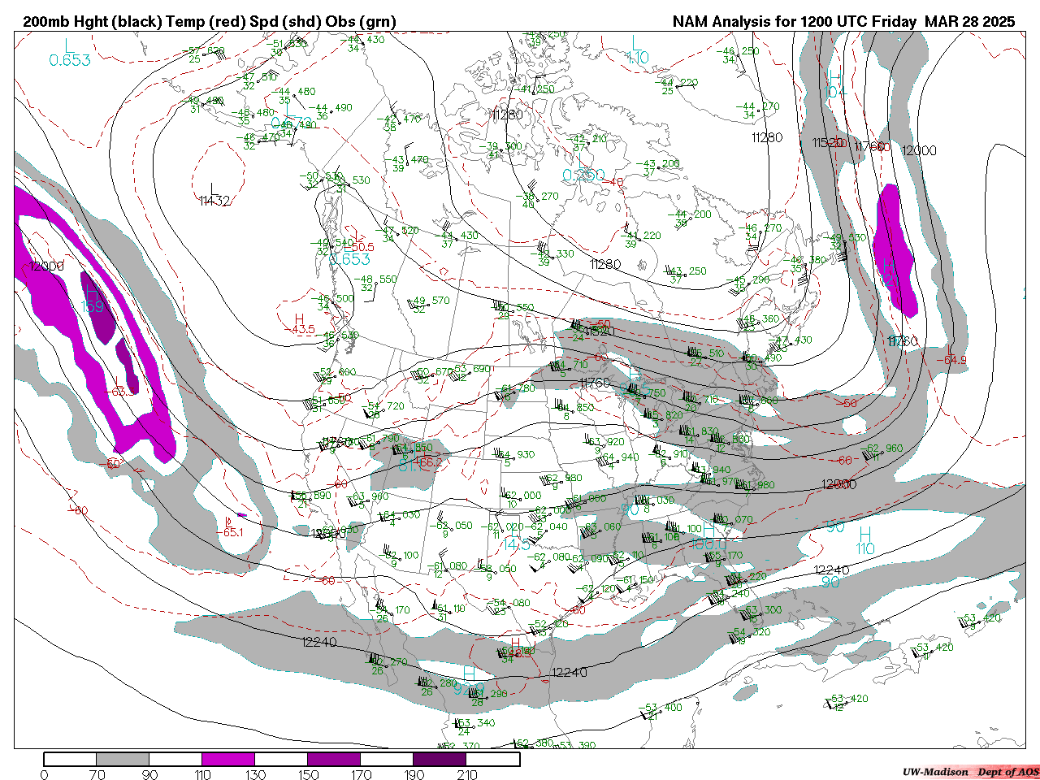Click the black L 11432 height minimum marker
The image size is (1040, 780).
pyautogui.click(x=214, y=194)
